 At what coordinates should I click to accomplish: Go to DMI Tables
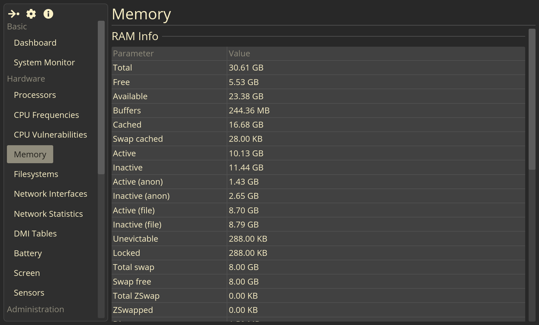pyautogui.click(x=35, y=234)
